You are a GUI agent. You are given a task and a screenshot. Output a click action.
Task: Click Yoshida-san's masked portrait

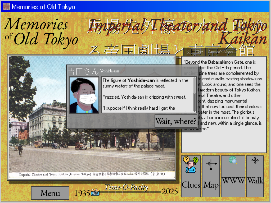(x=84, y=95)
